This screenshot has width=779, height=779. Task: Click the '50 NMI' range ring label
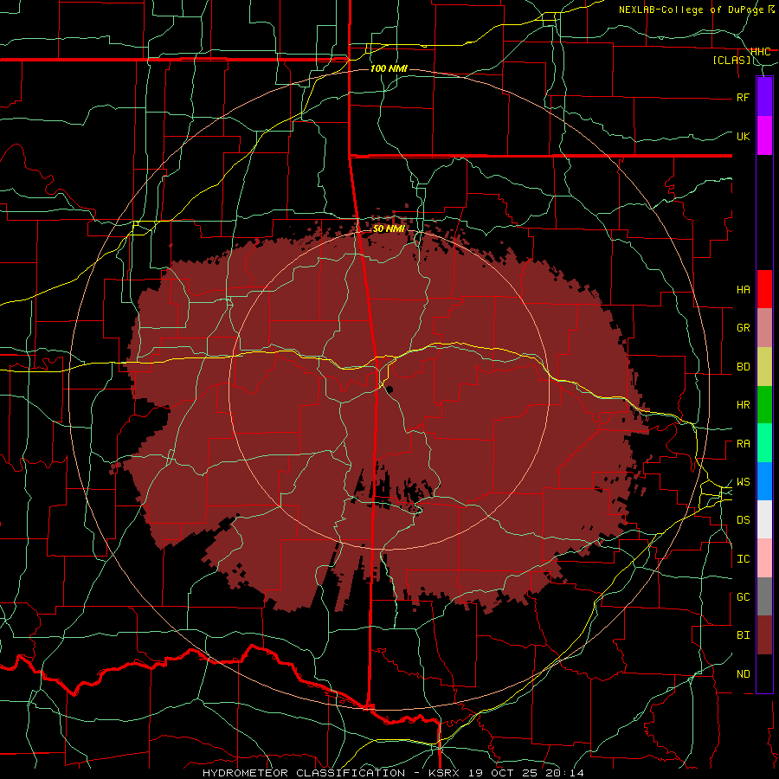(389, 229)
